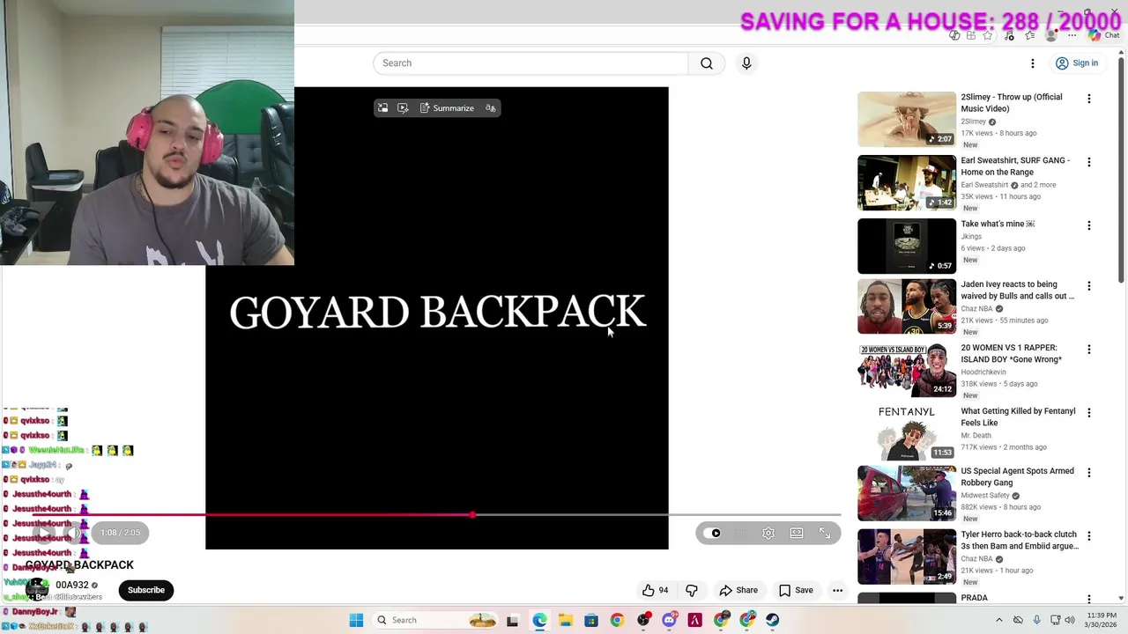
Task: Toggle the autoplay switch in player
Action: tap(713, 533)
